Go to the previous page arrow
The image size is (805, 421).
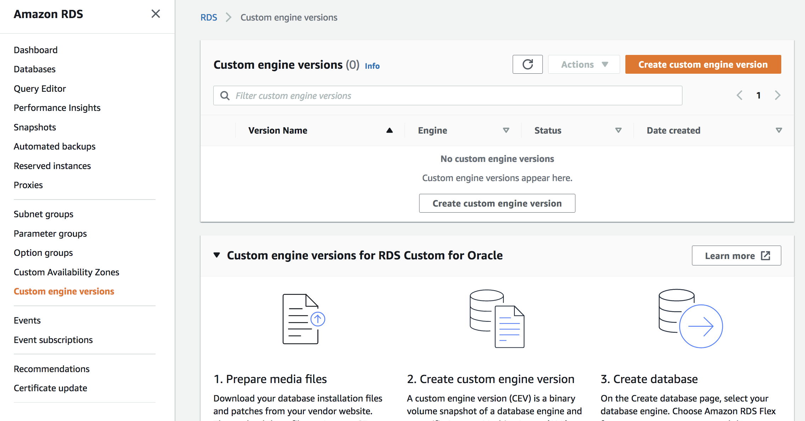tap(739, 95)
